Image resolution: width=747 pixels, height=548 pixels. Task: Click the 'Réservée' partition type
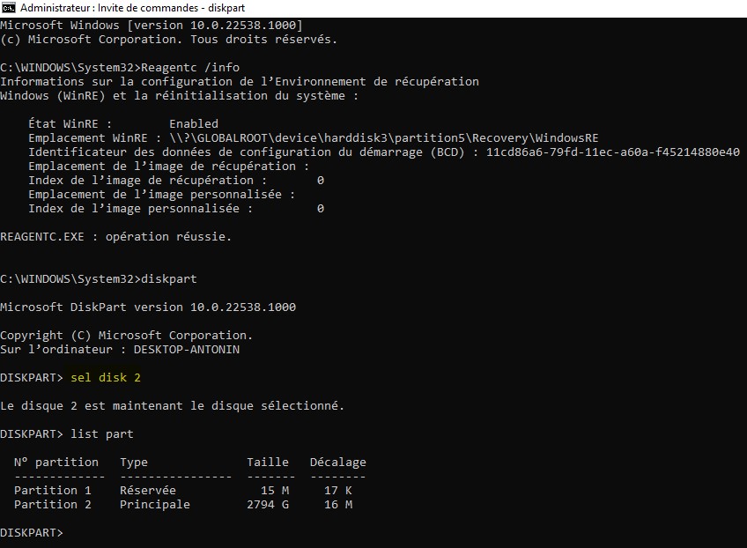click(x=148, y=491)
